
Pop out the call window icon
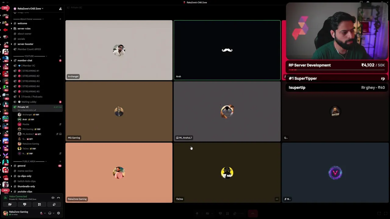click(x=379, y=214)
